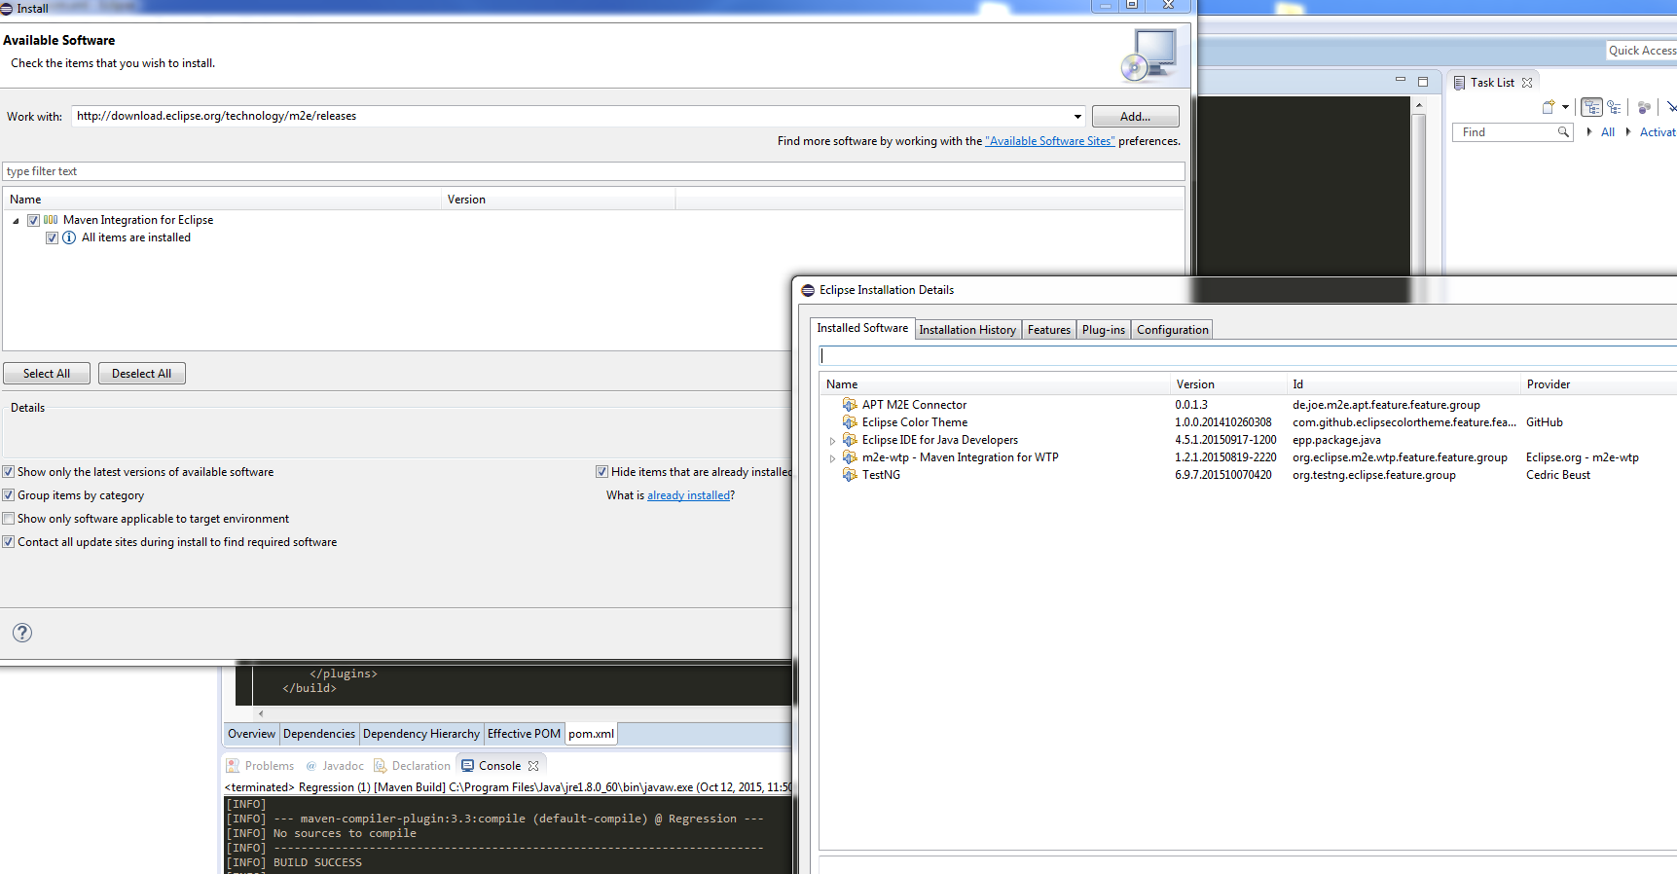
Task: Switch to the Installed Software tab
Action: point(862,329)
